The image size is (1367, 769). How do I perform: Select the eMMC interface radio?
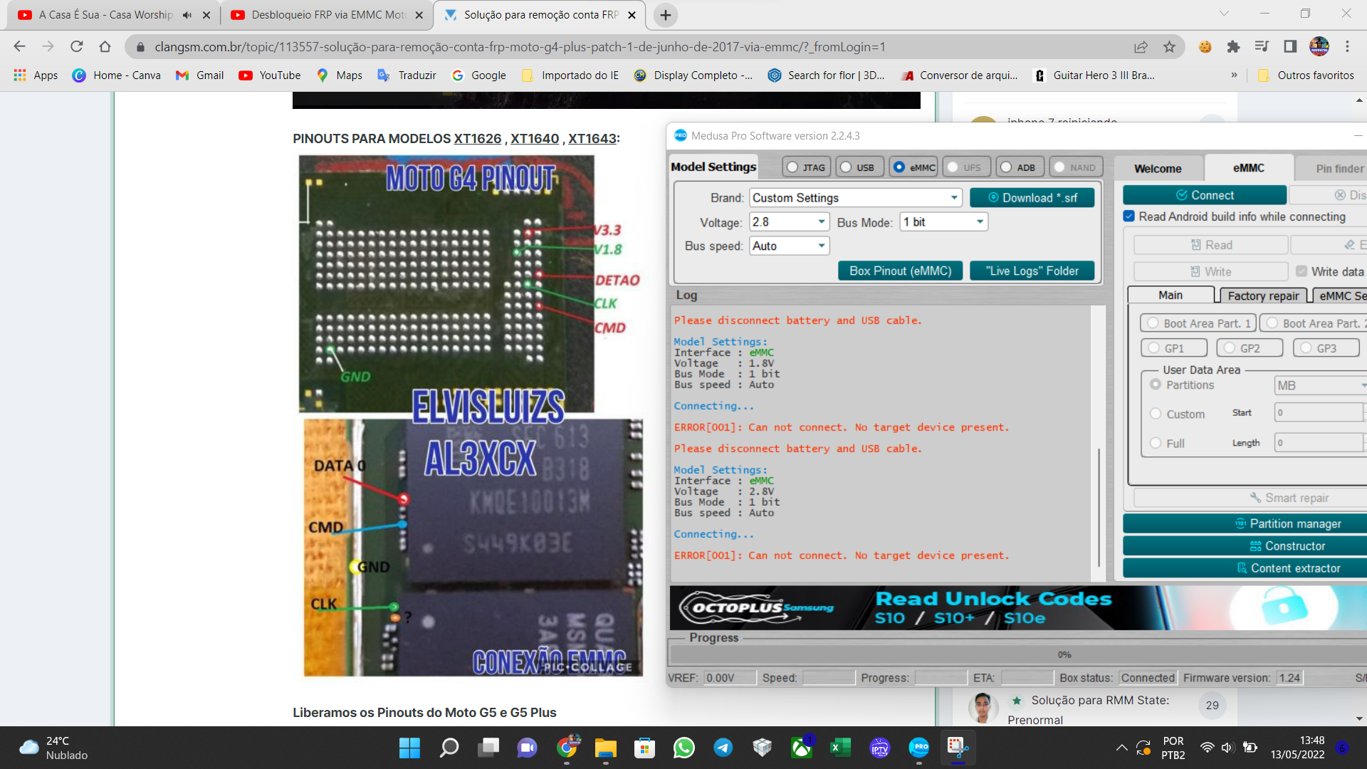coord(913,167)
